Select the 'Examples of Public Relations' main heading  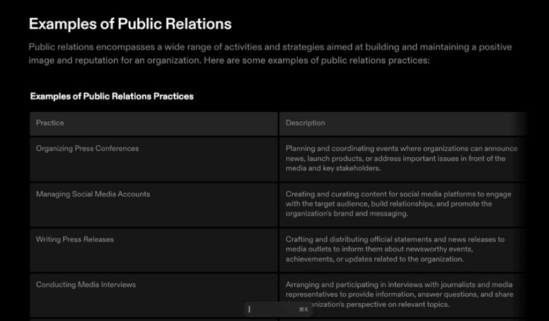(x=130, y=24)
